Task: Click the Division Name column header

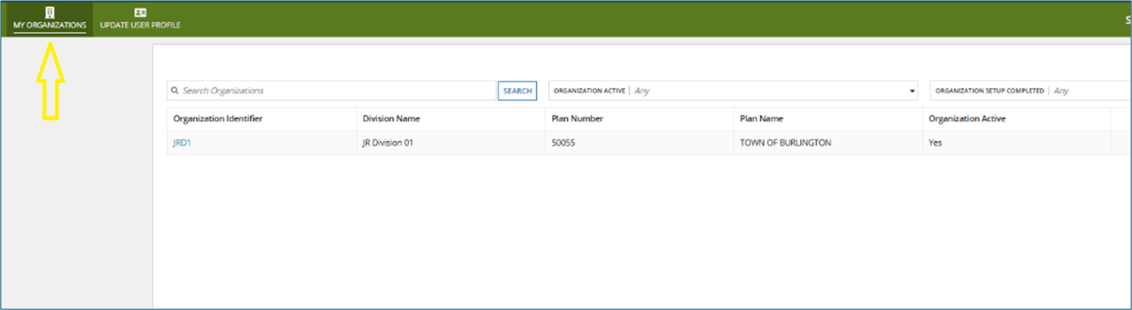Action: pyautogui.click(x=391, y=119)
